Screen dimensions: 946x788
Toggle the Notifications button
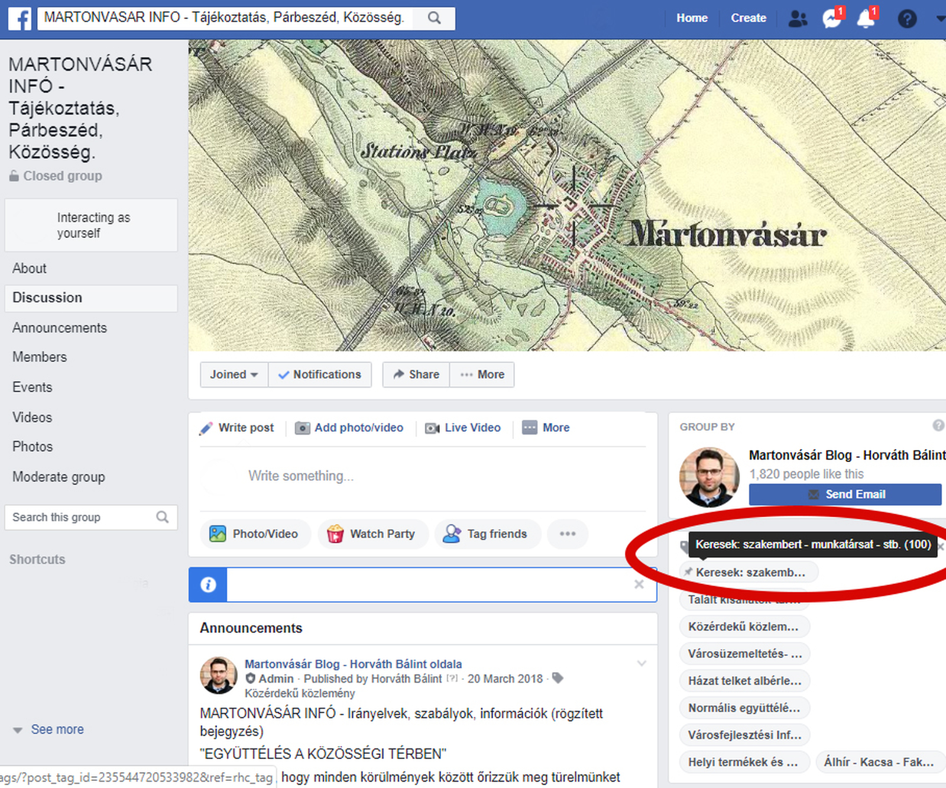click(320, 374)
